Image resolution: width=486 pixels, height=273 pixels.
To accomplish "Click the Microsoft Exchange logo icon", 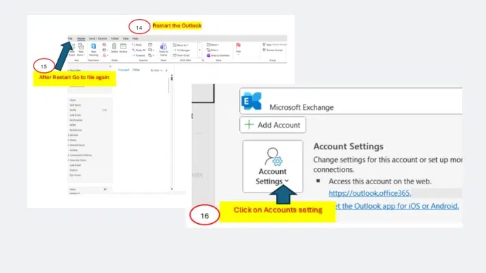I will pyautogui.click(x=252, y=101).
